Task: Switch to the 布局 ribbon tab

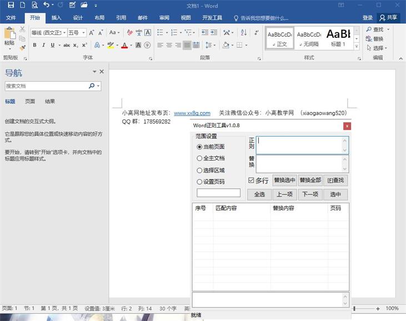Action: point(99,18)
